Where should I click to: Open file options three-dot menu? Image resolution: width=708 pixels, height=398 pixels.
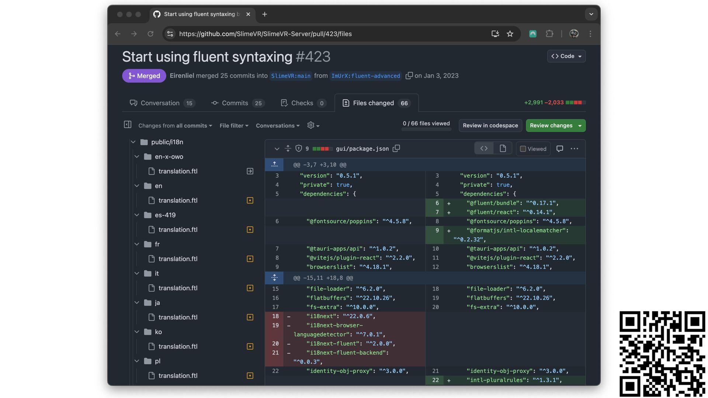point(574,149)
